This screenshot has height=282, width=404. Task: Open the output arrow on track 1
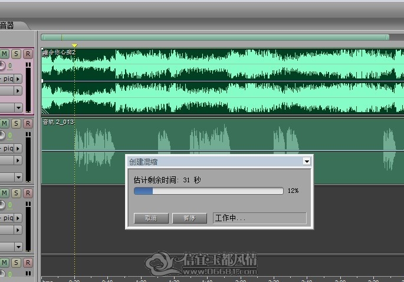[18, 91]
